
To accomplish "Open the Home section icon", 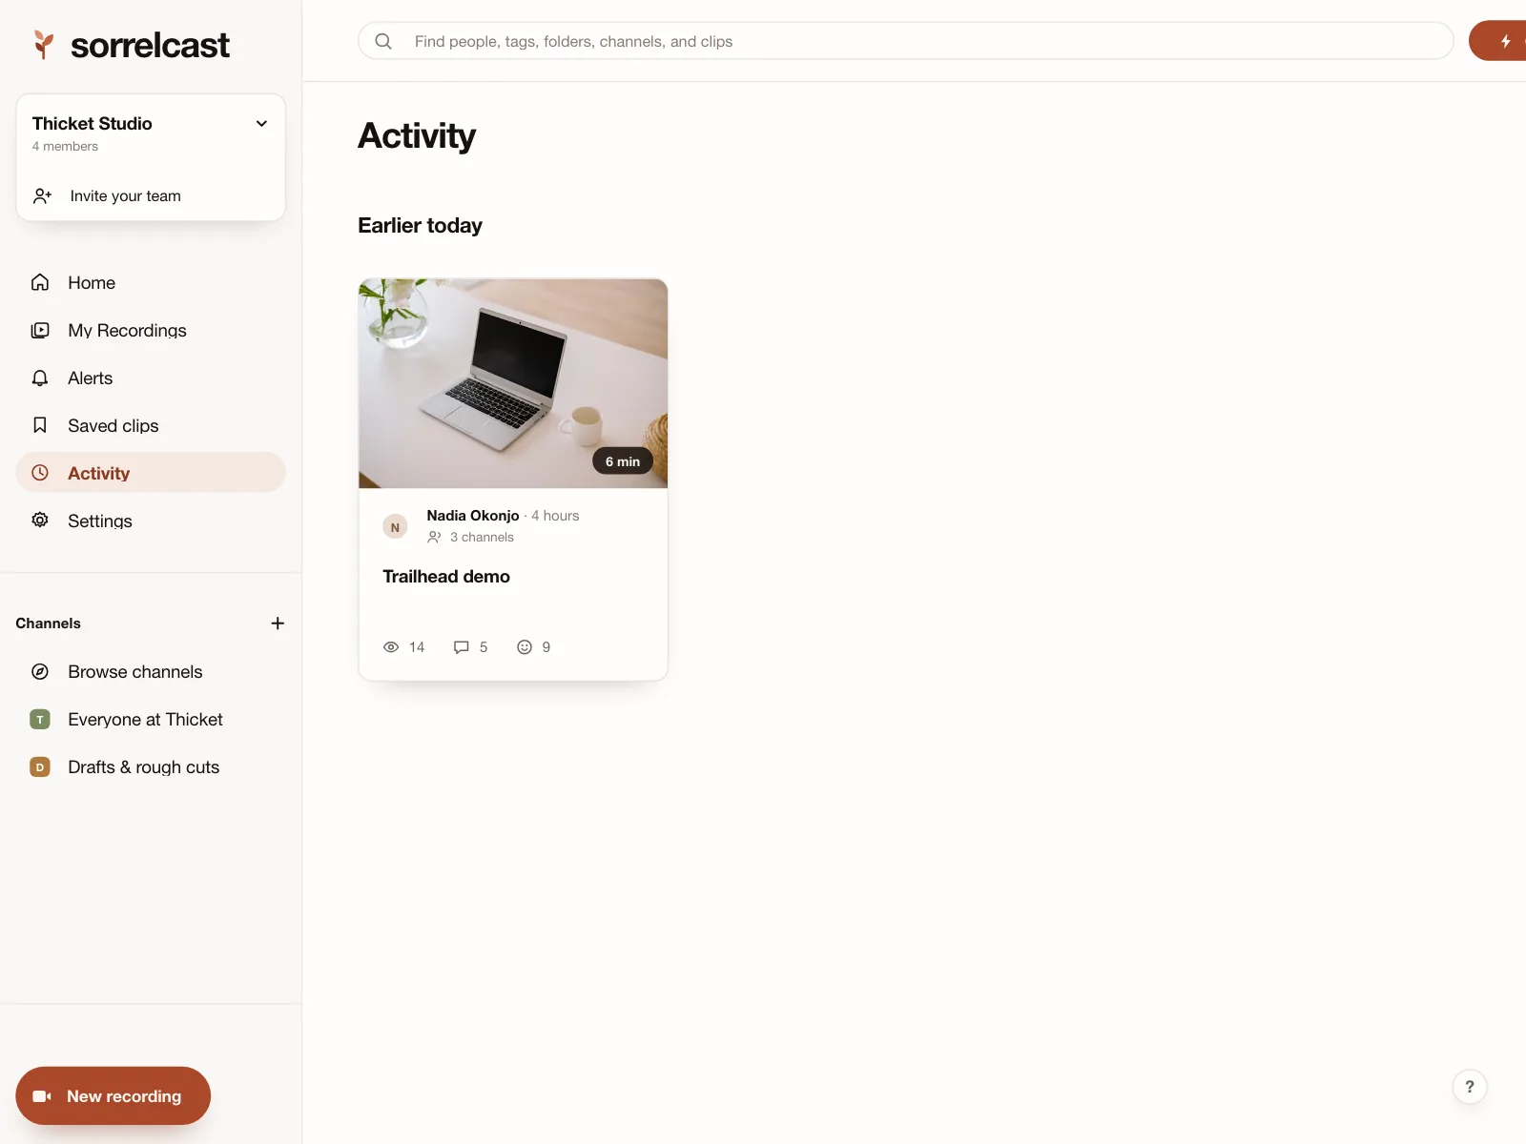I will (x=40, y=282).
